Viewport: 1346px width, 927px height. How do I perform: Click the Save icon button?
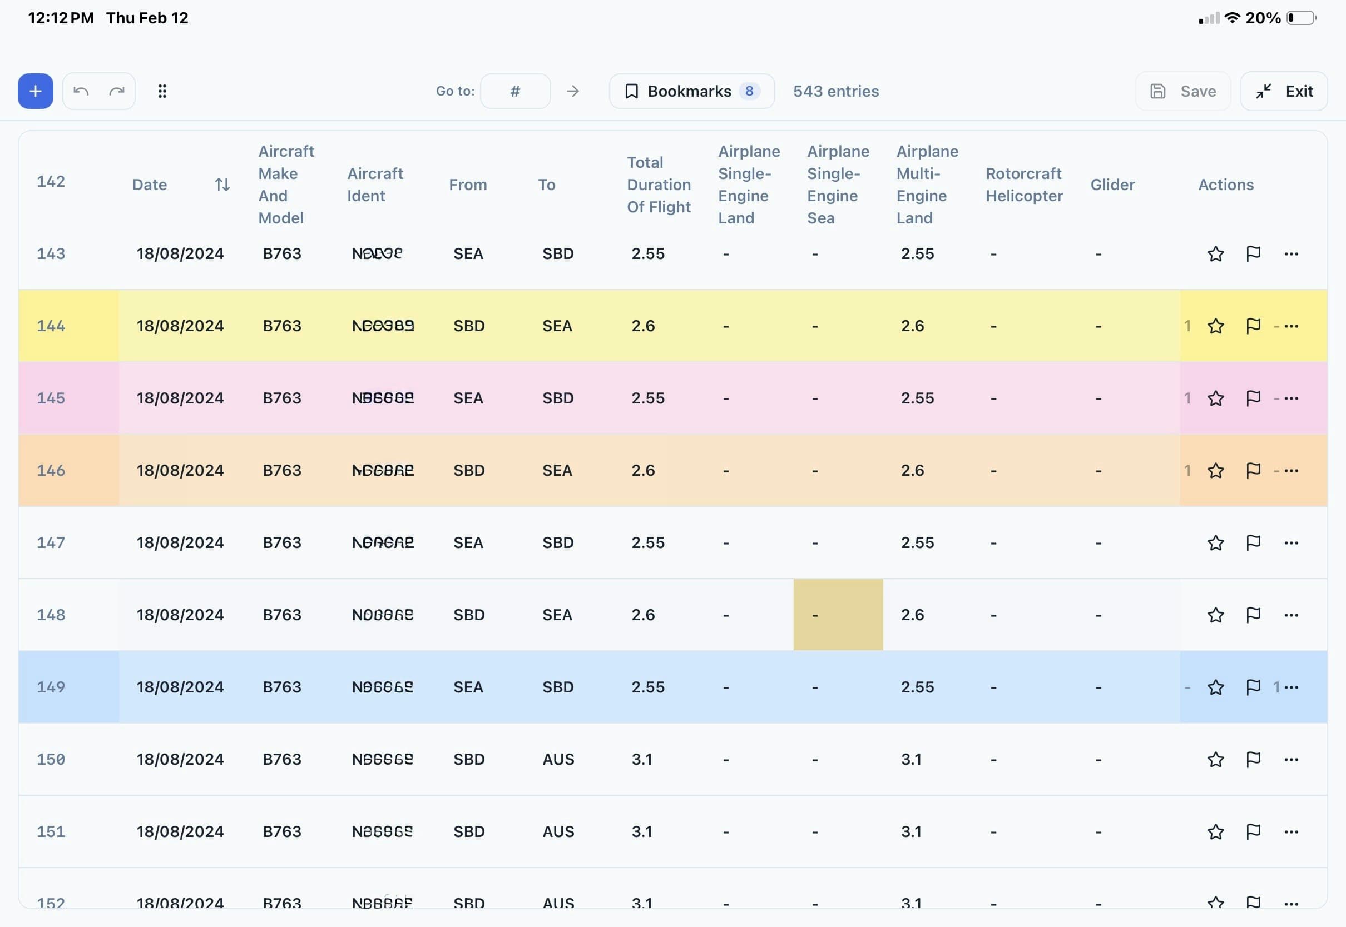[1158, 91]
